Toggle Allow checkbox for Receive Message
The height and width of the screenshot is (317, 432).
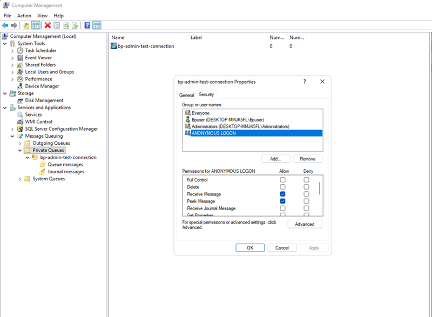(x=282, y=194)
